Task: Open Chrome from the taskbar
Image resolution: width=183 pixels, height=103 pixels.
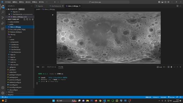Action: (x=100, y=101)
